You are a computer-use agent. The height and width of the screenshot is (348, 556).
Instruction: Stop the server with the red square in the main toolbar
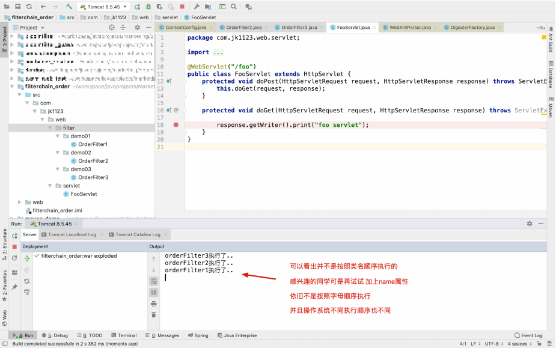[x=182, y=7]
